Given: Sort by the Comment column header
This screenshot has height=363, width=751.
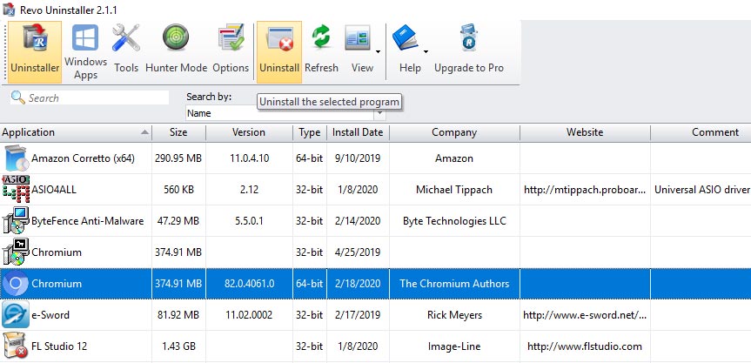Looking at the screenshot, I should coord(701,132).
